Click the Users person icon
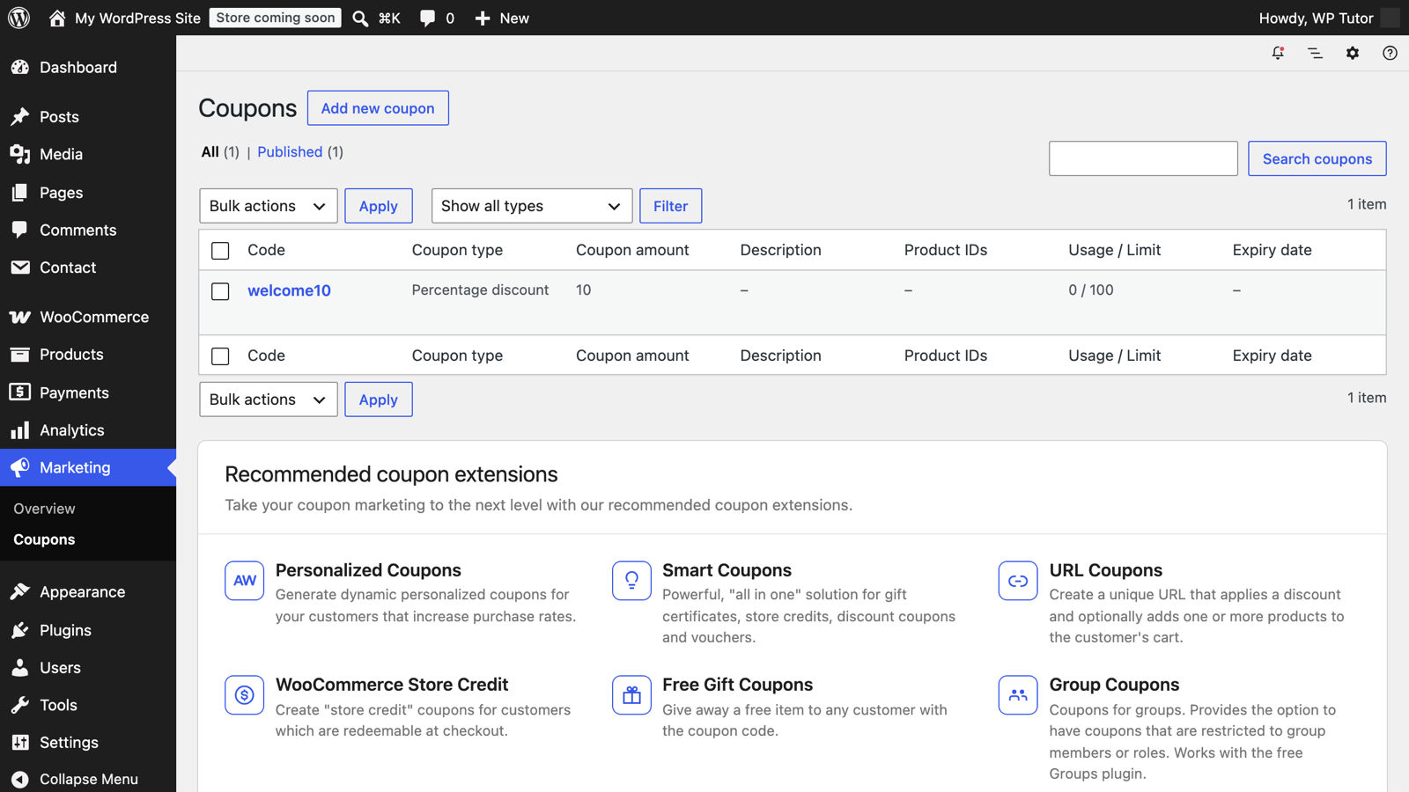 click(x=20, y=667)
